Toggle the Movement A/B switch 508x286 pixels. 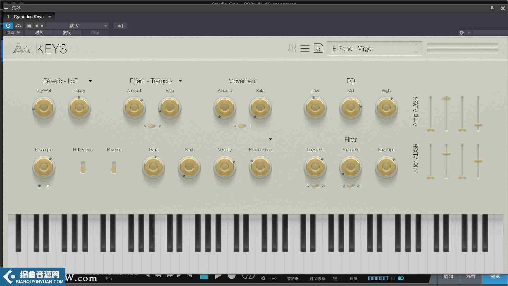242,126
